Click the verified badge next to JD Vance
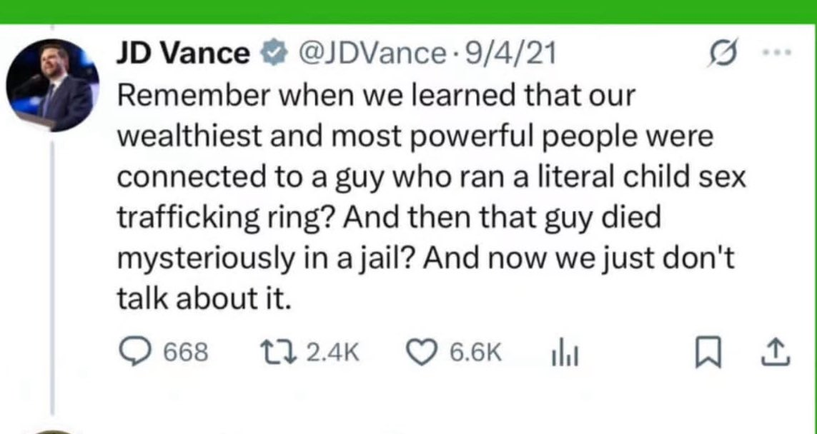The width and height of the screenshot is (817, 434). [270, 54]
